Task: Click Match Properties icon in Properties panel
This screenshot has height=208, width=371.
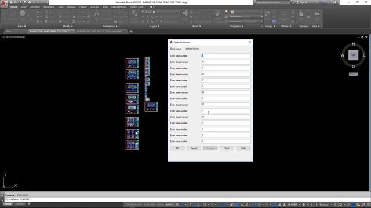Action: pyautogui.click(x=217, y=14)
